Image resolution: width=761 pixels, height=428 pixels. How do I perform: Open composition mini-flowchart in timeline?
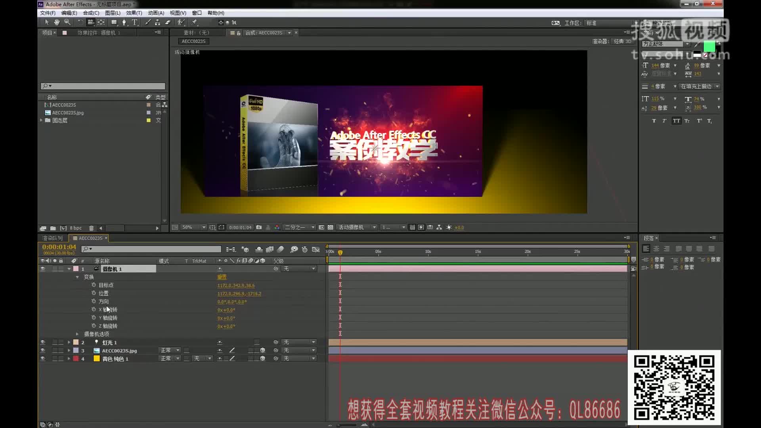click(231, 249)
